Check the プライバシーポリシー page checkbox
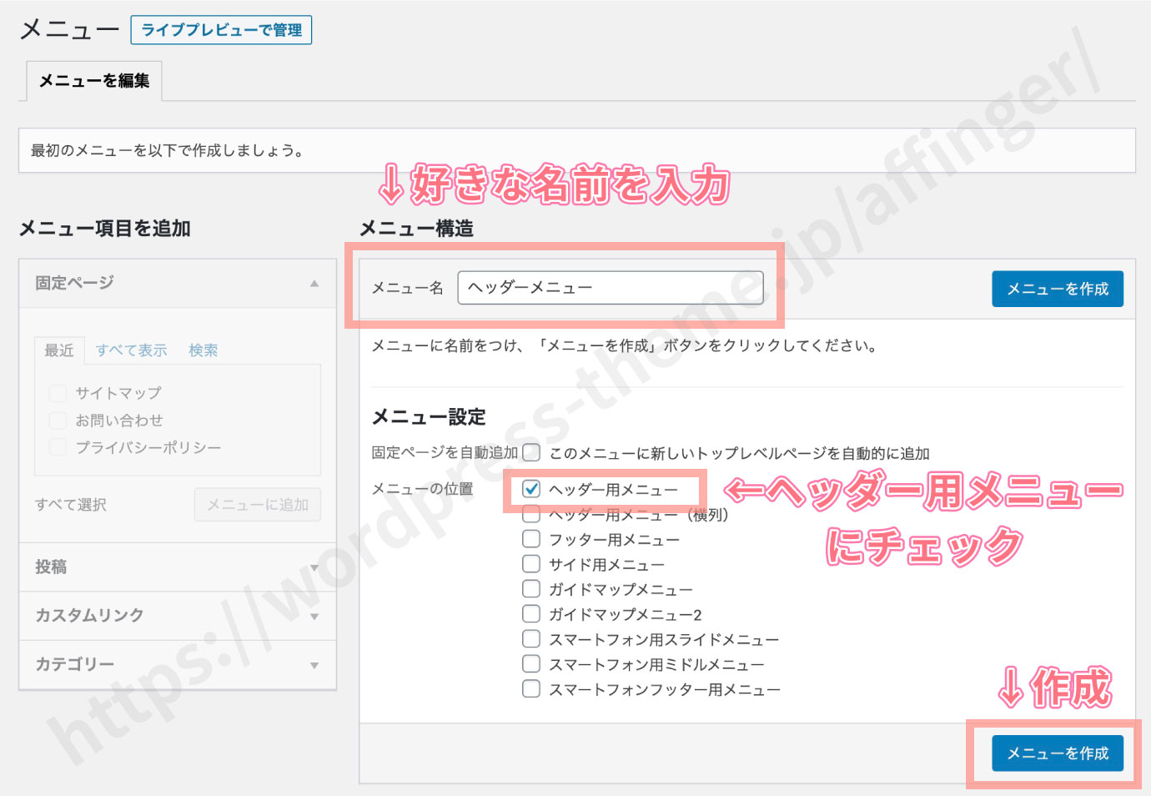The height and width of the screenshot is (796, 1151). (58, 447)
